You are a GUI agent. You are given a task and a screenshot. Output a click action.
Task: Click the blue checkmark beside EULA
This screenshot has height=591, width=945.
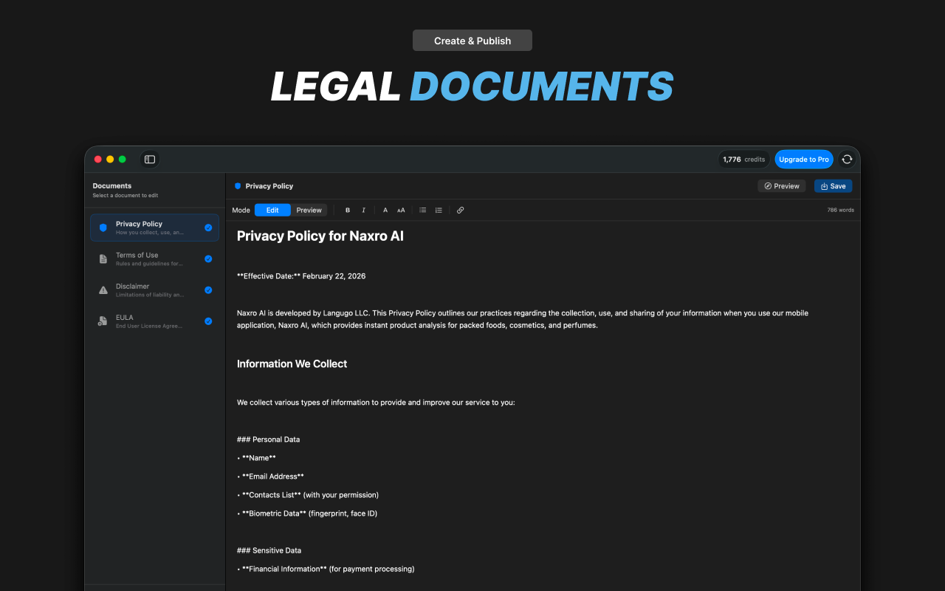click(208, 321)
